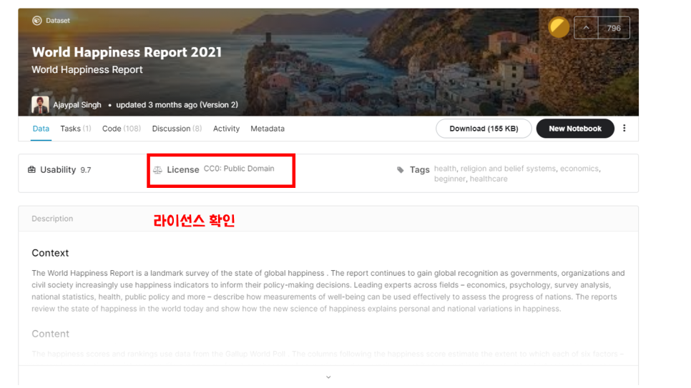Open the beginner tag

(449, 179)
